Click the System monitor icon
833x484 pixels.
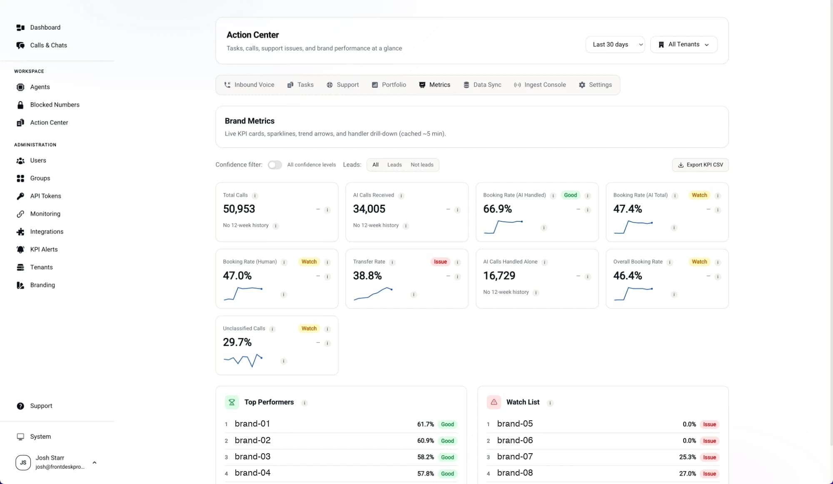pyautogui.click(x=20, y=437)
